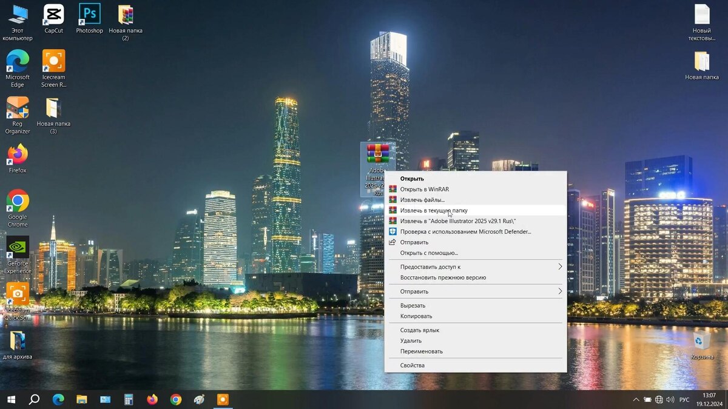This screenshot has width=728, height=409.
Task: Select the CapCut desktop shortcut
Action: (x=53, y=19)
